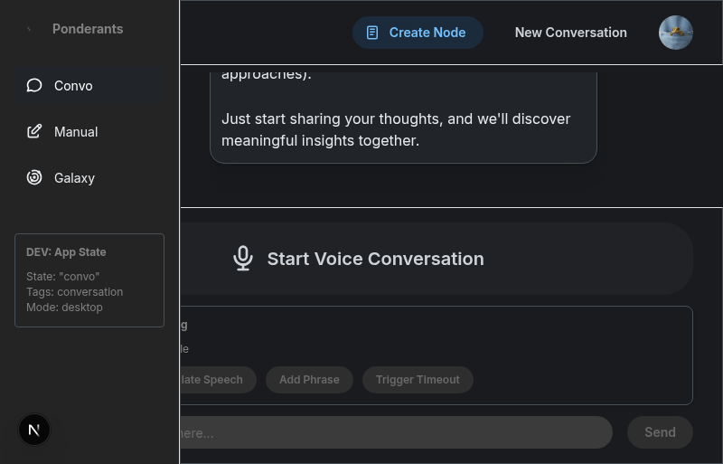
Task: Click the document icon in Create Node
Action: (x=371, y=33)
